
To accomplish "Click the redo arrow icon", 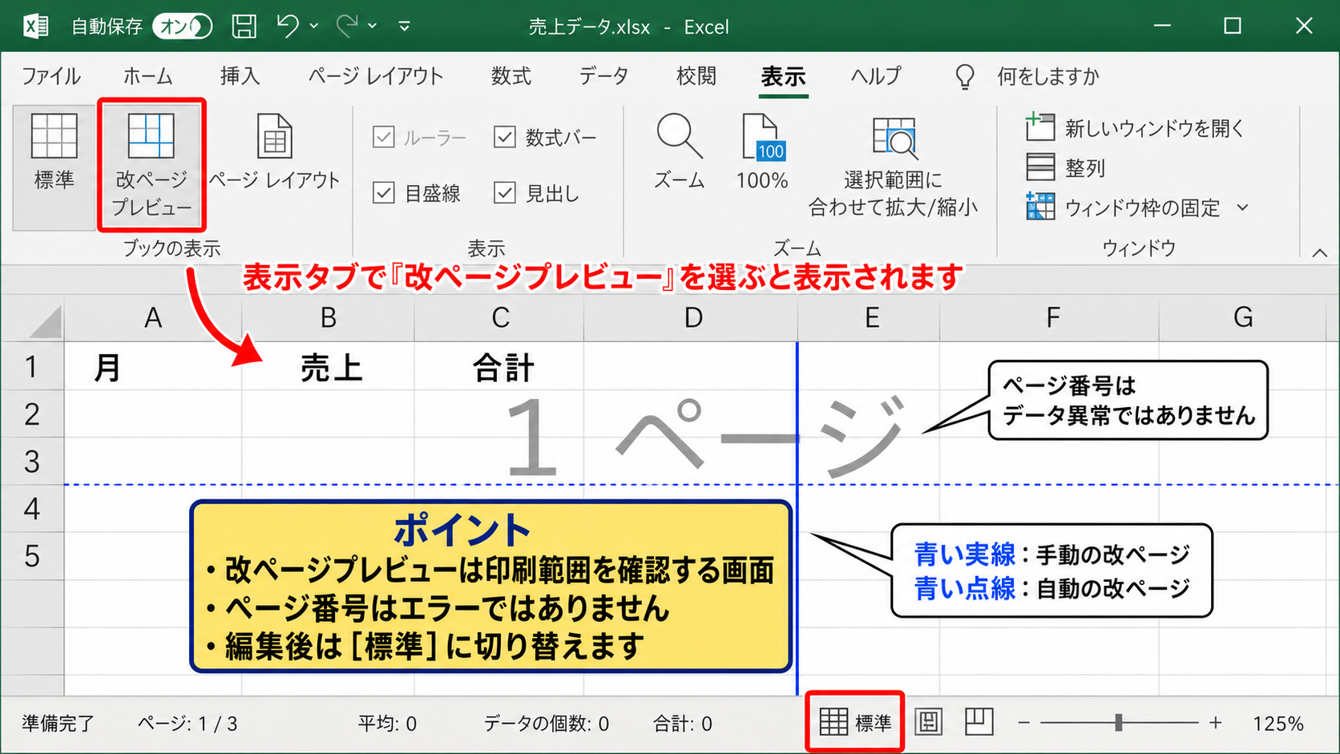I will point(347,26).
